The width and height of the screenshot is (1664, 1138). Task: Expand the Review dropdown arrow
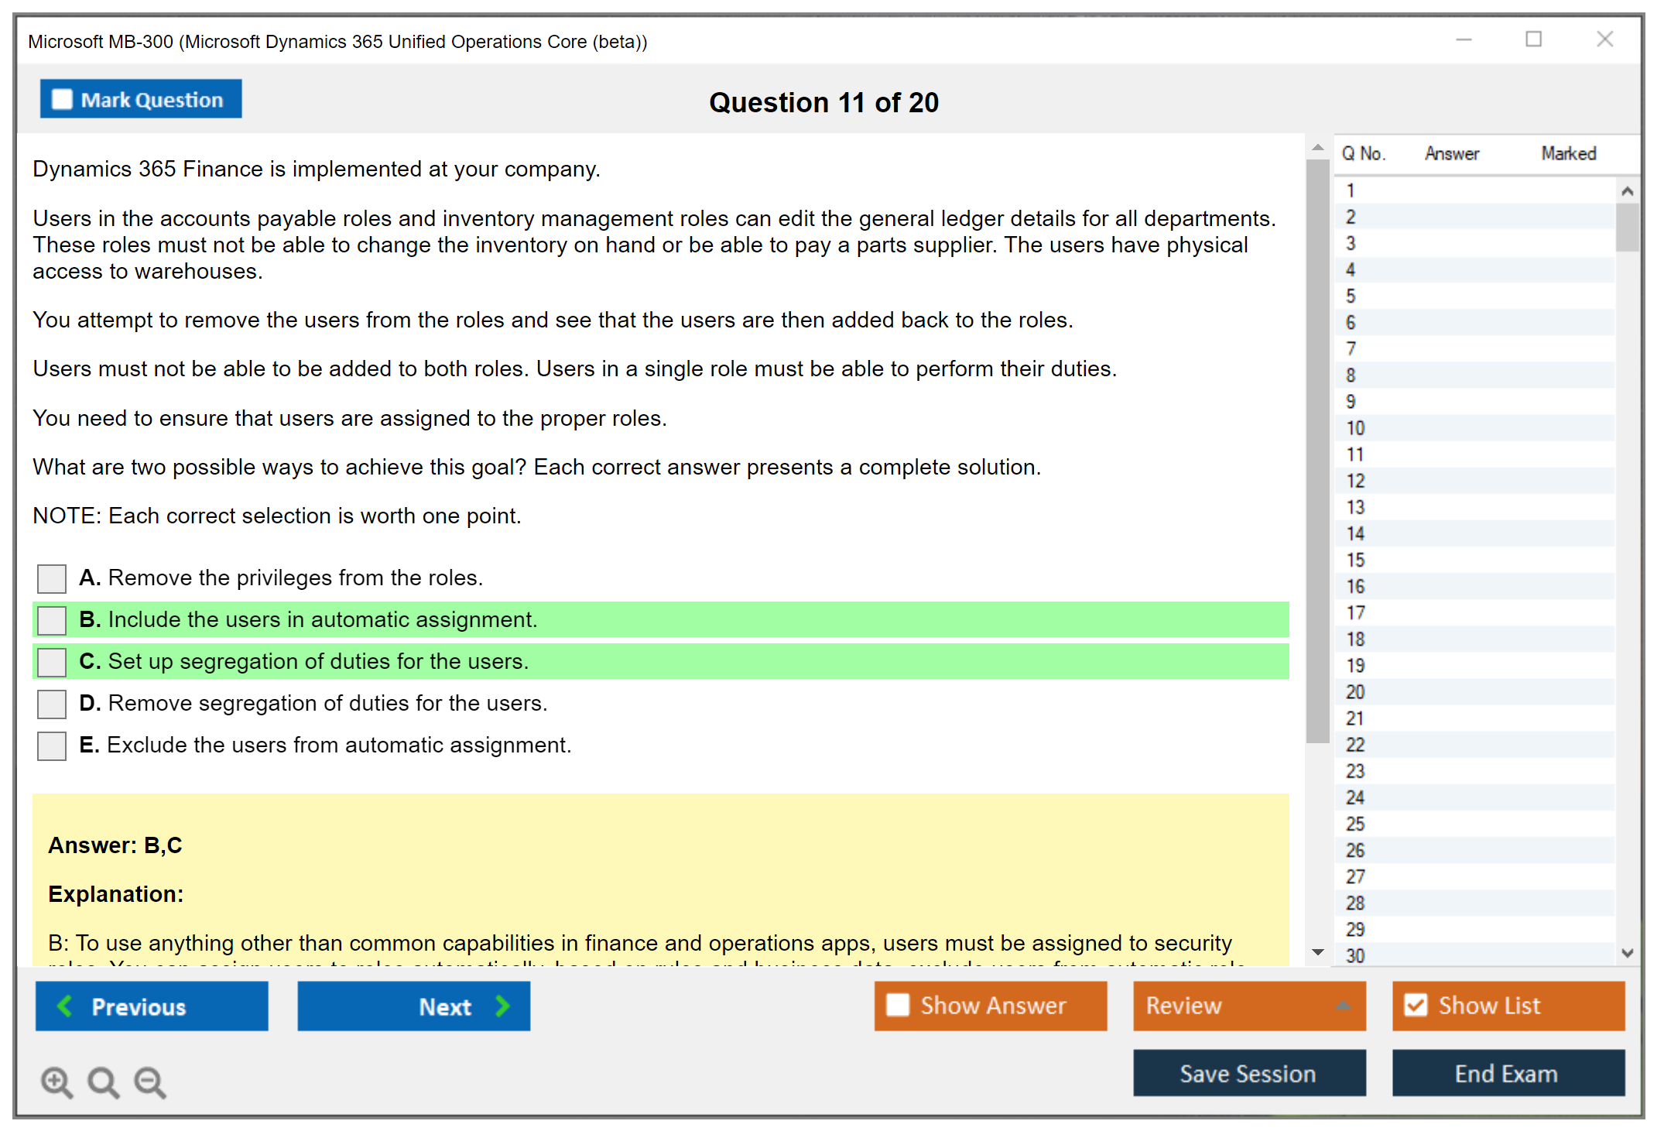coord(1343,1006)
